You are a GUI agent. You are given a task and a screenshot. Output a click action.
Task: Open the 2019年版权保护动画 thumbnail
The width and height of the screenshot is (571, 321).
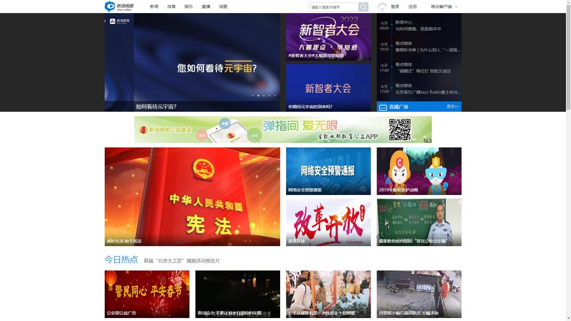[x=419, y=171]
